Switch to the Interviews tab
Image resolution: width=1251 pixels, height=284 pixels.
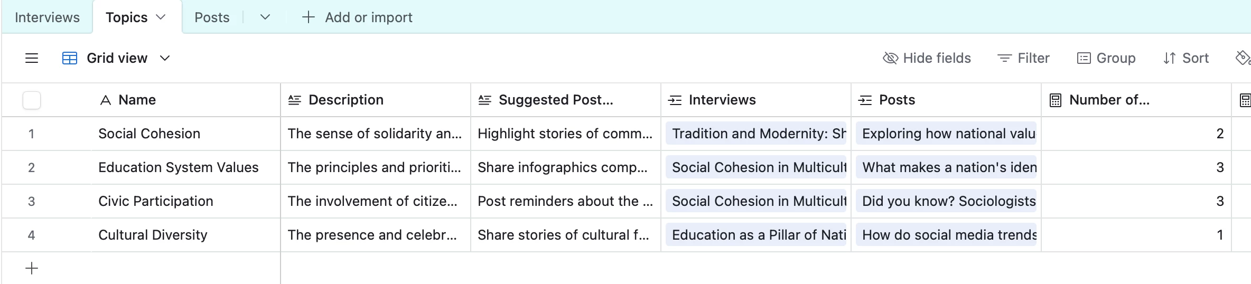[x=47, y=17]
